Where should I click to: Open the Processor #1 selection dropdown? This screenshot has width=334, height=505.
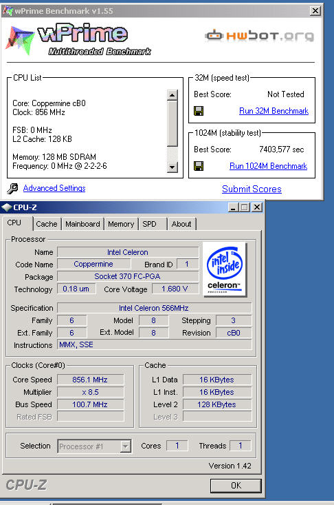[126, 446]
